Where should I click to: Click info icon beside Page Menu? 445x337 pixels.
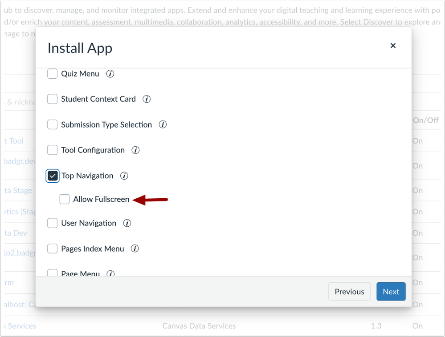[110, 273]
